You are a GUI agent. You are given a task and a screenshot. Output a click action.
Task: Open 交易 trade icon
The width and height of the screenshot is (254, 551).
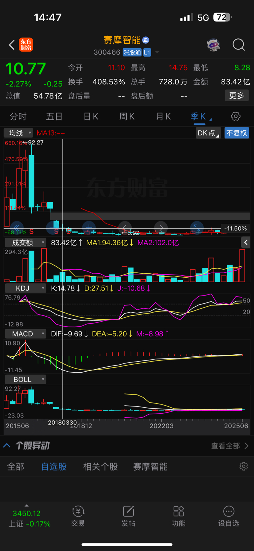[78, 516]
